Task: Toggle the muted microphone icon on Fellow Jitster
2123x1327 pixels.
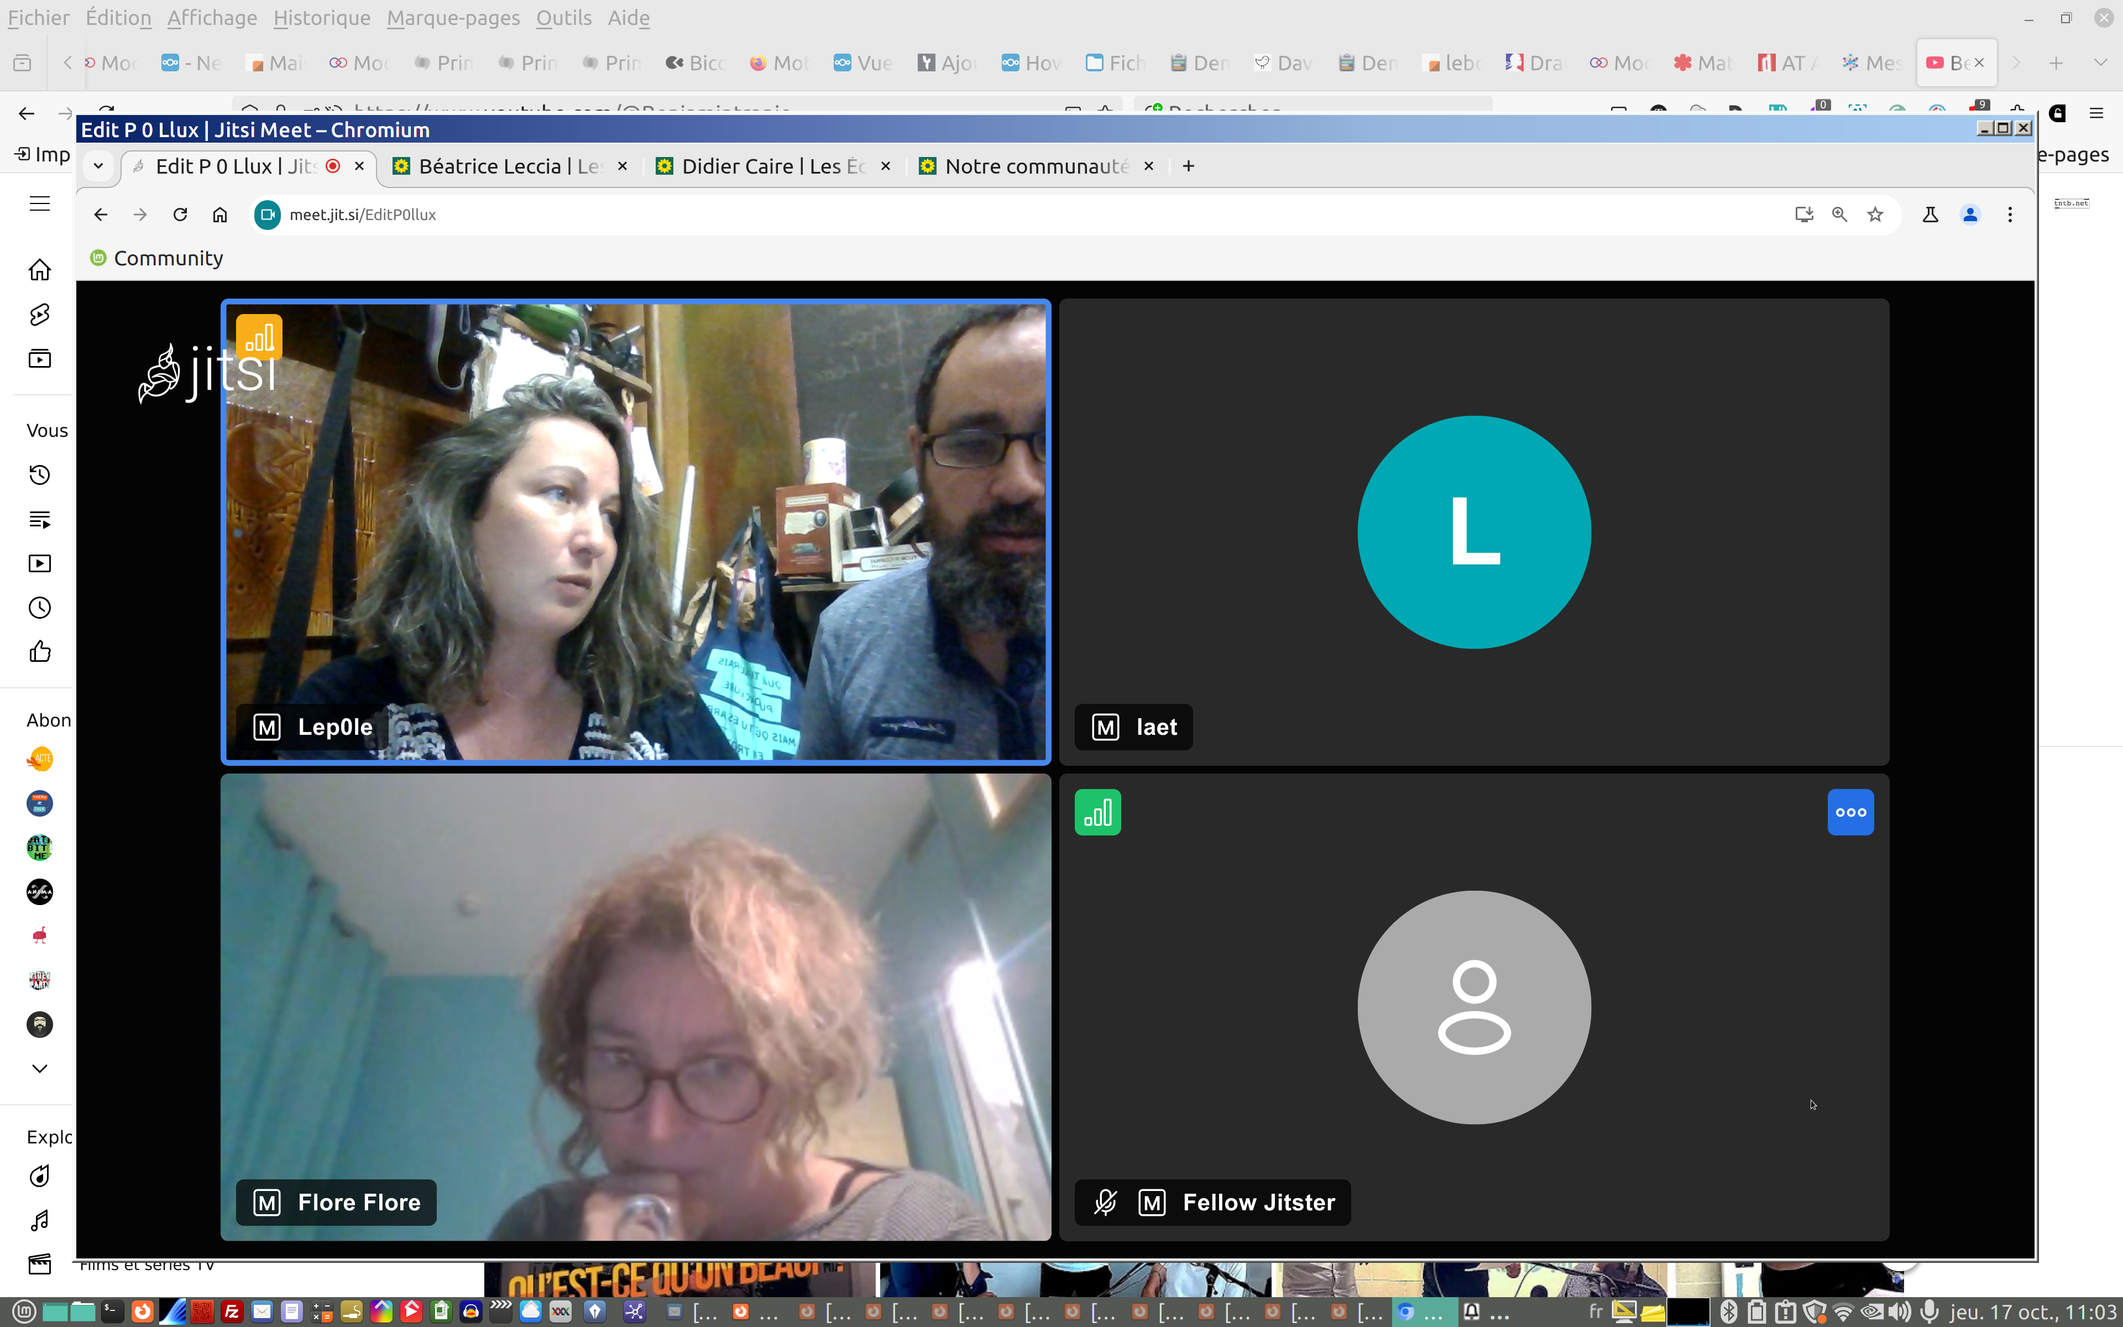Action: (1105, 1201)
